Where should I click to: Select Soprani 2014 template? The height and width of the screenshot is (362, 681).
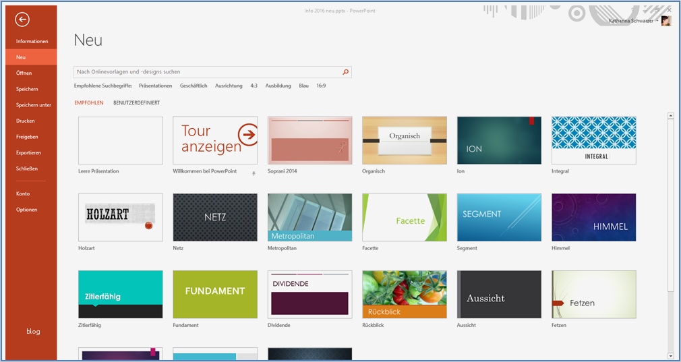coord(309,140)
